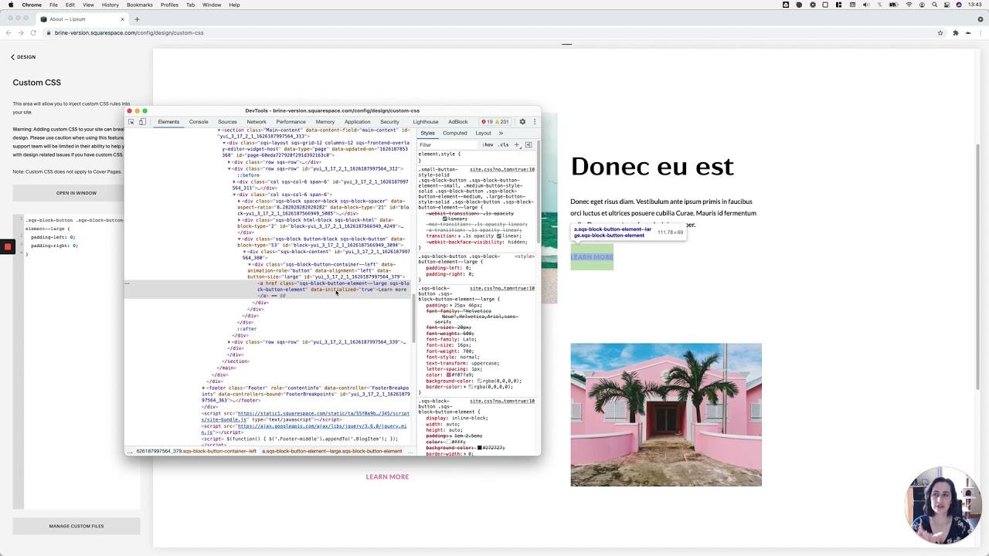Click the pink house image thumbnail
This screenshot has width=989, height=556.
click(666, 415)
